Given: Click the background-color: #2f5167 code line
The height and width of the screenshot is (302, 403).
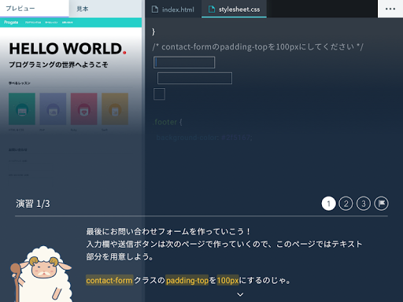Looking at the screenshot, I should [x=204, y=138].
